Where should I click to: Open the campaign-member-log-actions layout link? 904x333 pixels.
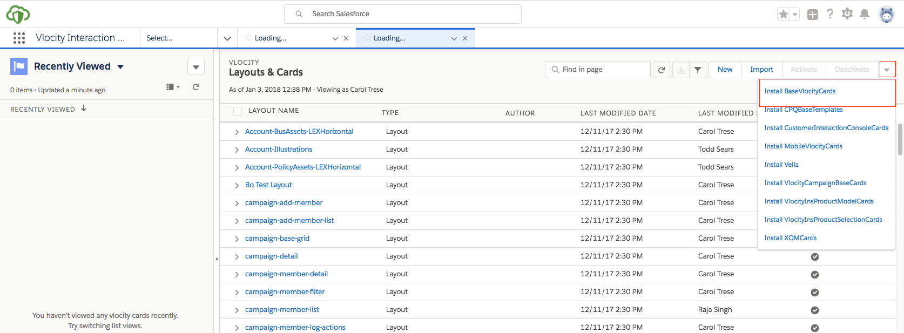click(x=295, y=328)
